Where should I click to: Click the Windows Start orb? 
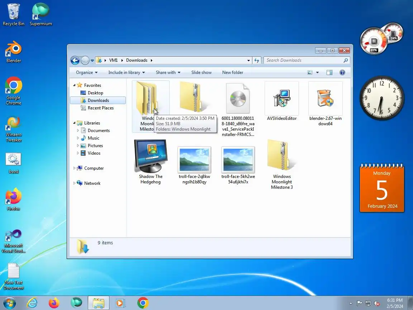pos(9,303)
